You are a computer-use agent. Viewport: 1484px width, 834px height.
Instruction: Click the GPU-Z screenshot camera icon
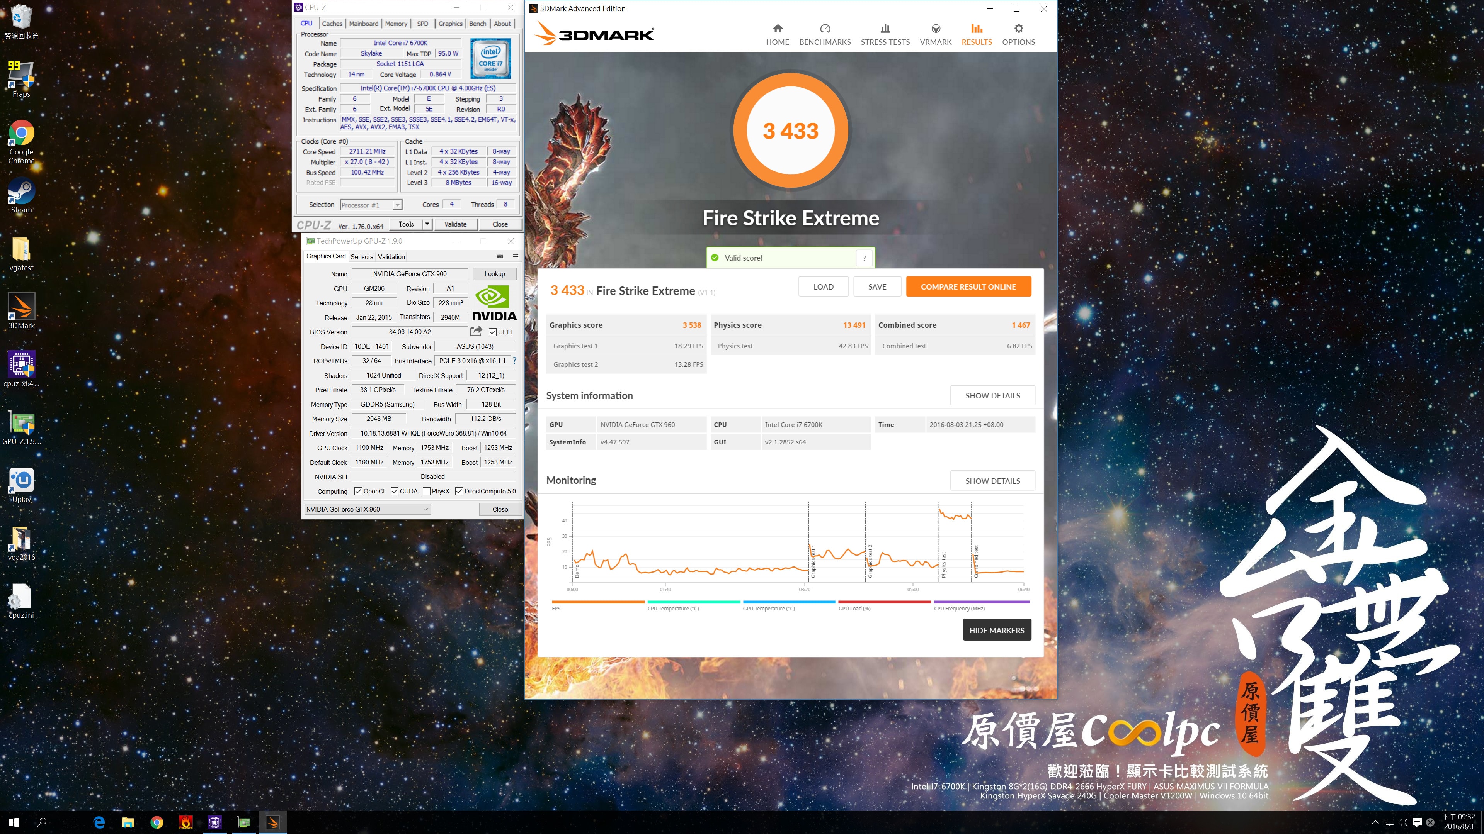(500, 256)
